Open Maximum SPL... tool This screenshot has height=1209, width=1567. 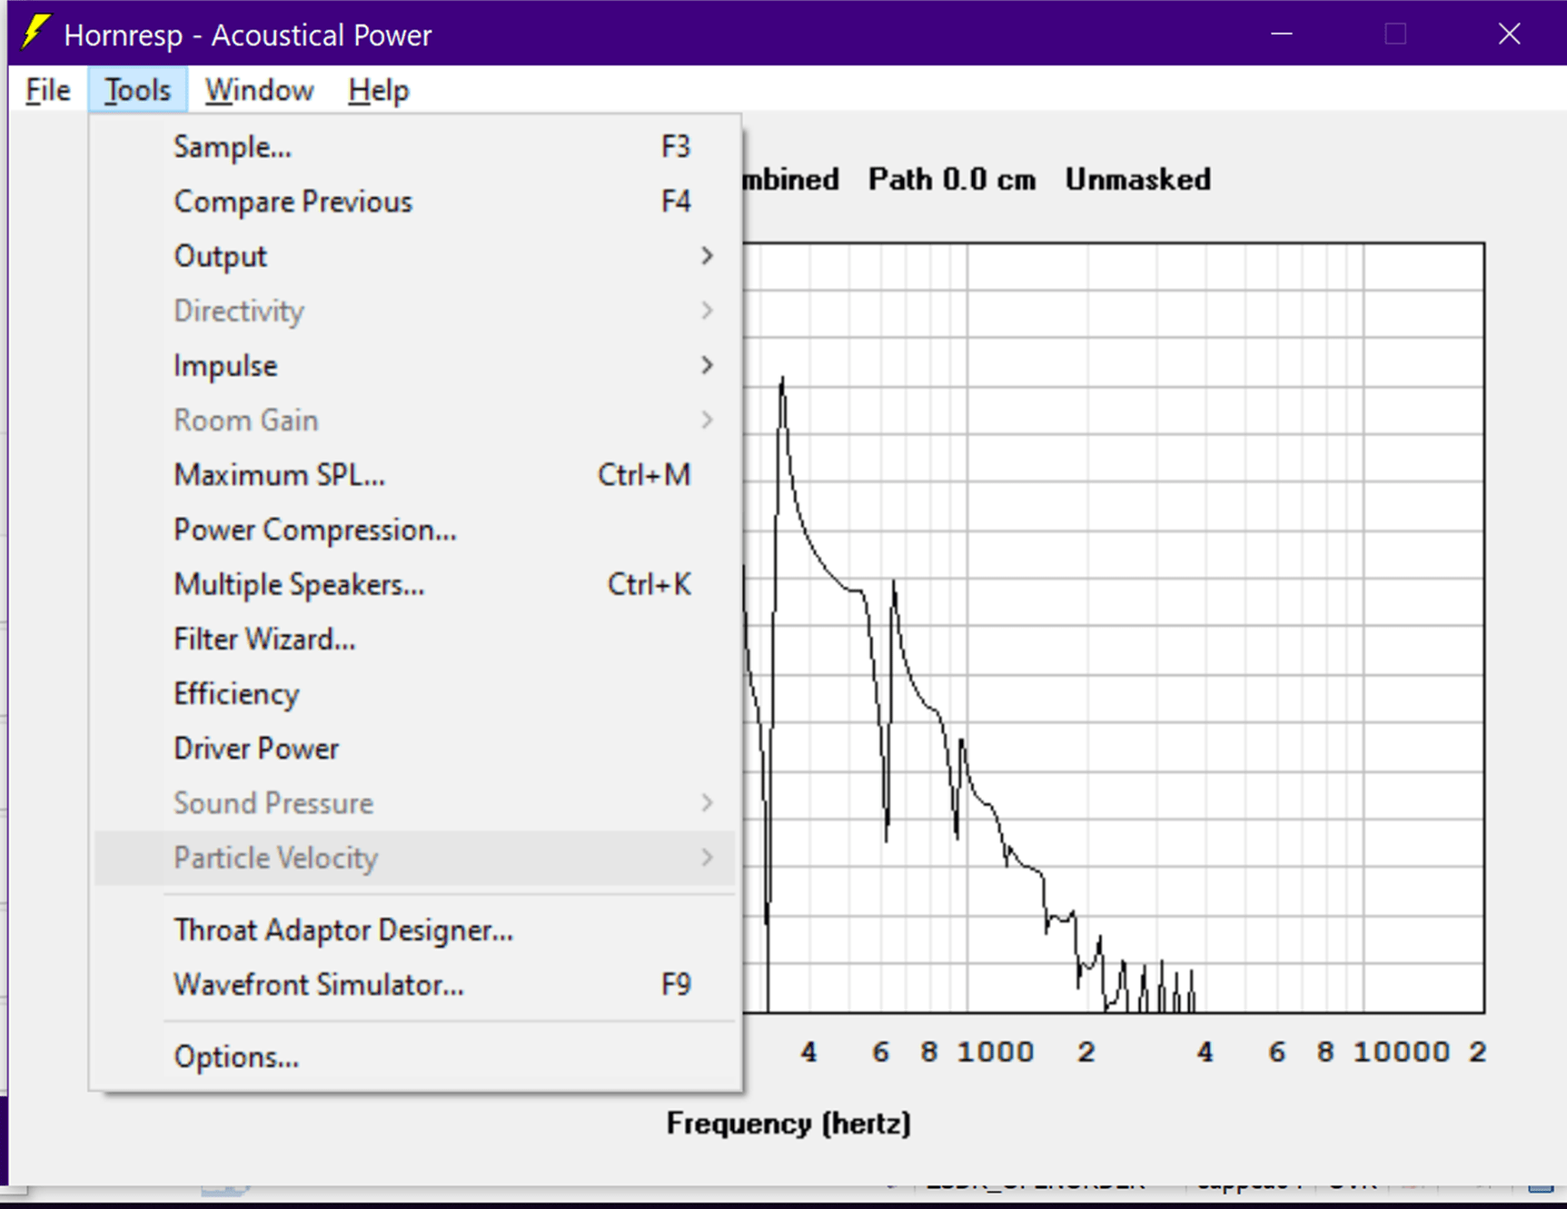click(415, 475)
